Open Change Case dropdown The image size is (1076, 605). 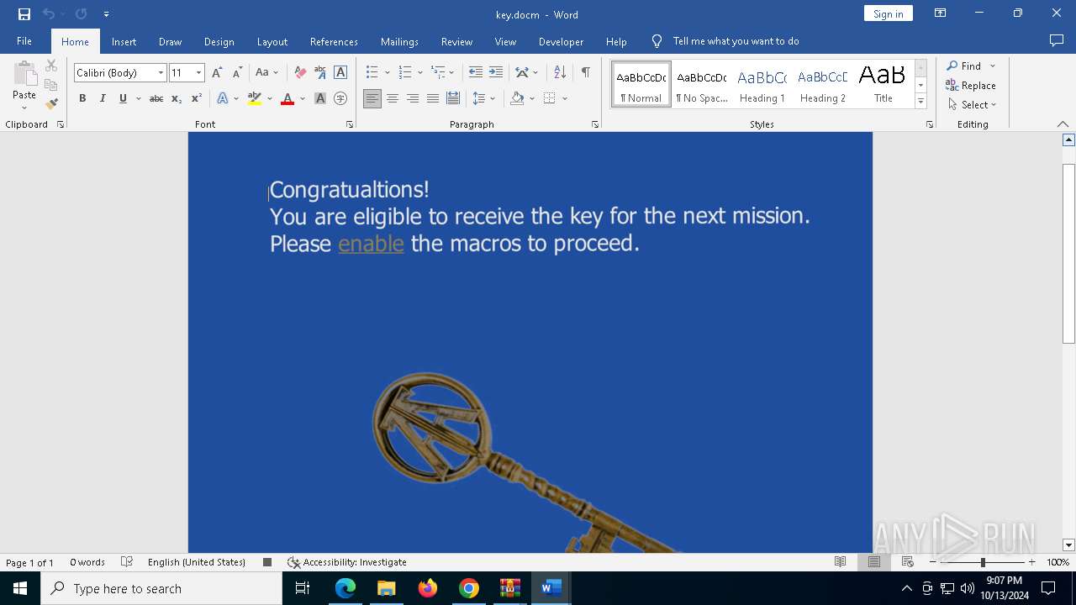coord(267,72)
